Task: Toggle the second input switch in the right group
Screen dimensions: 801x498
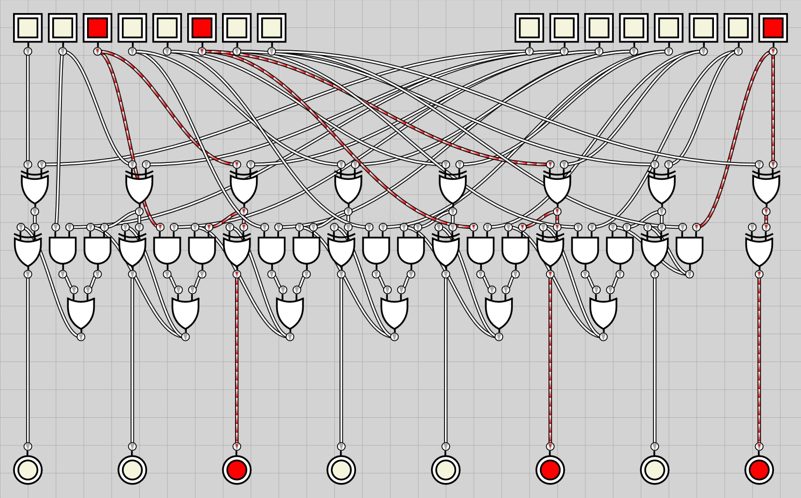Action: (x=564, y=28)
